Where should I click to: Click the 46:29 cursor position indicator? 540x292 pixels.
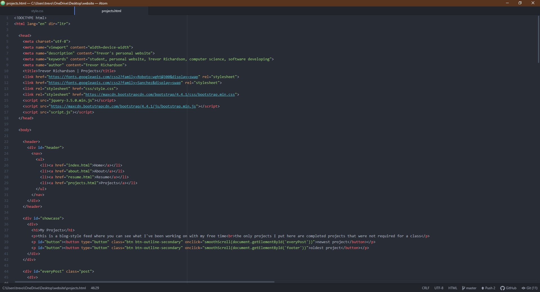[x=95, y=288]
